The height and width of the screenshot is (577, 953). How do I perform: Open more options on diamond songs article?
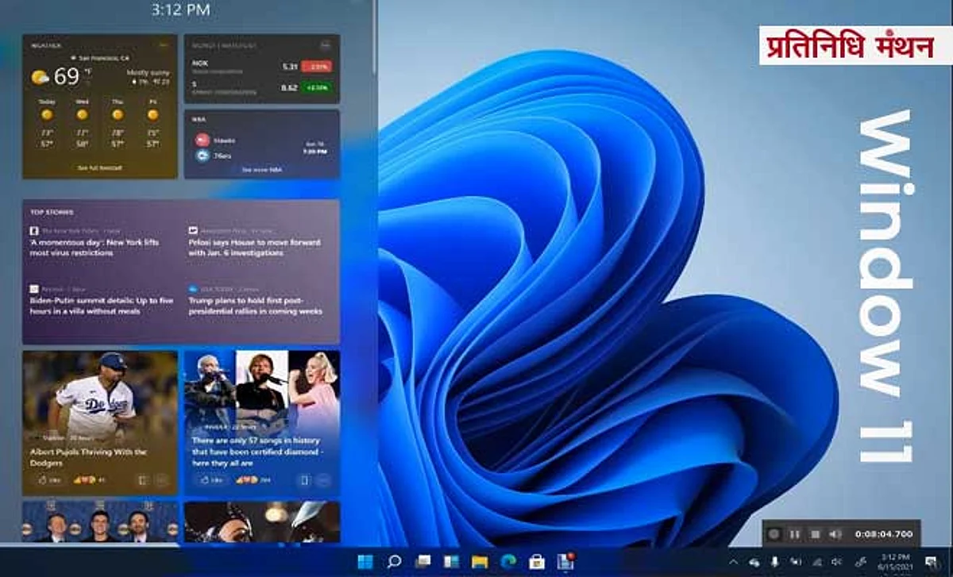click(324, 480)
